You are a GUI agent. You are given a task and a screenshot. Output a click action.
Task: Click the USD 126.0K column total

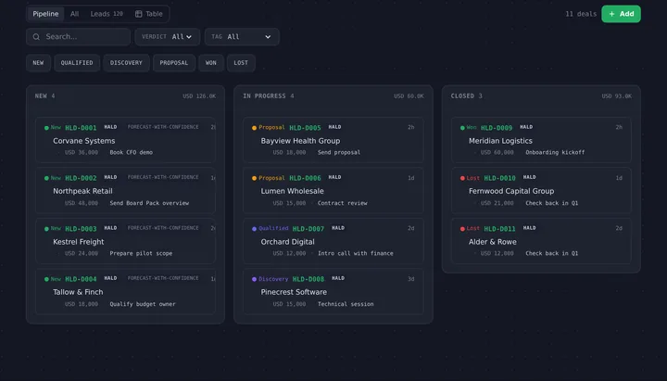pos(199,96)
